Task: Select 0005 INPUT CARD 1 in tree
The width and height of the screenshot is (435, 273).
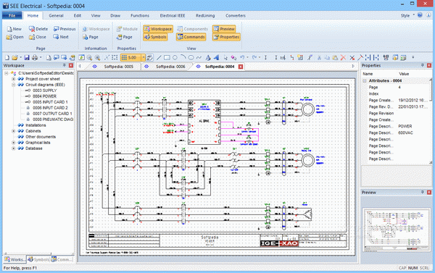Action: (x=50, y=102)
